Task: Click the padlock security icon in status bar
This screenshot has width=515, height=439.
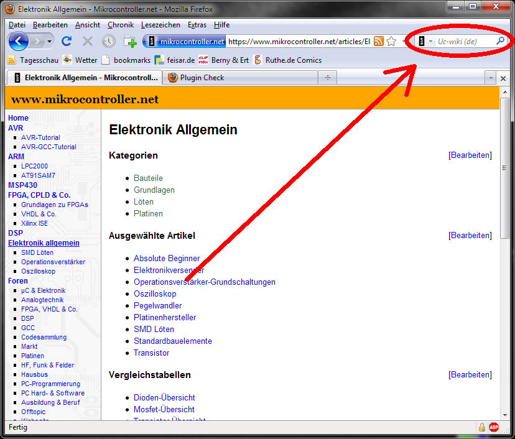Action: (482, 427)
